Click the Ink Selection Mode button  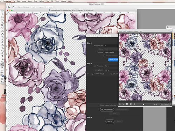pos(107,110)
